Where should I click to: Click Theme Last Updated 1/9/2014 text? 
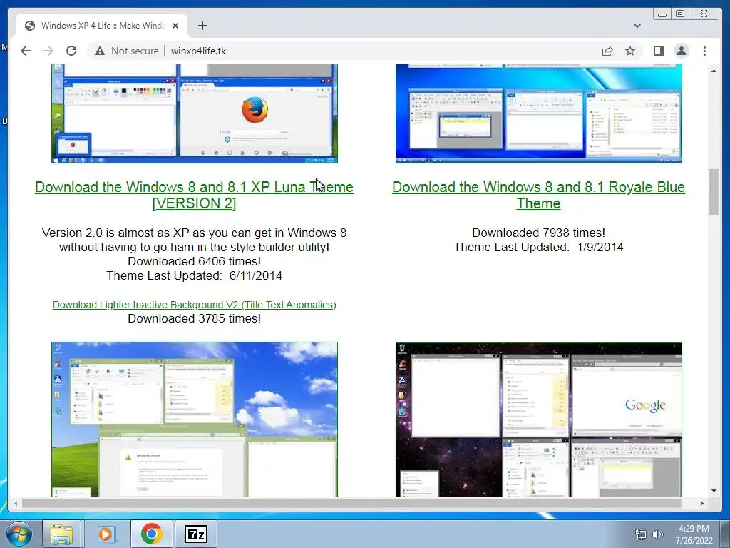[538, 248]
